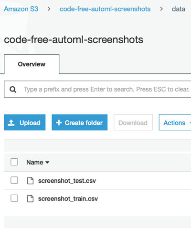The image size is (191, 234).
Task: Click the Upload button
Action: (x=25, y=122)
